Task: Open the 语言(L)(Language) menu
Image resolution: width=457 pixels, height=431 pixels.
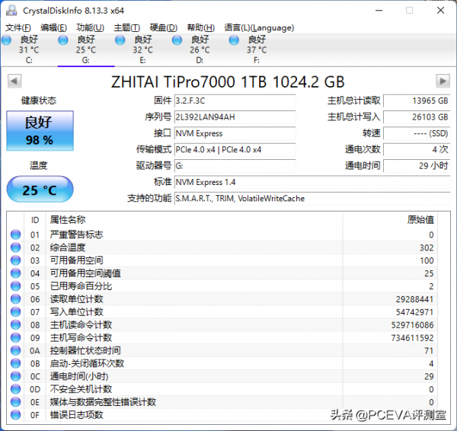Action: point(259,27)
